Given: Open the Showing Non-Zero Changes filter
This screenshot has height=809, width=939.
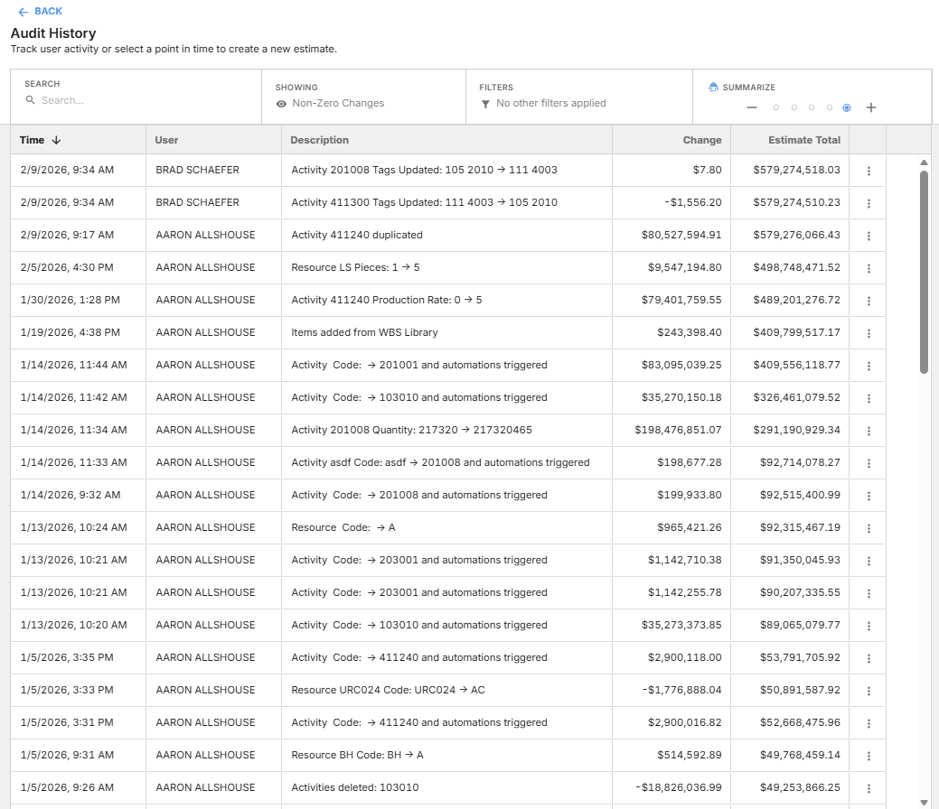Looking at the screenshot, I should [336, 103].
